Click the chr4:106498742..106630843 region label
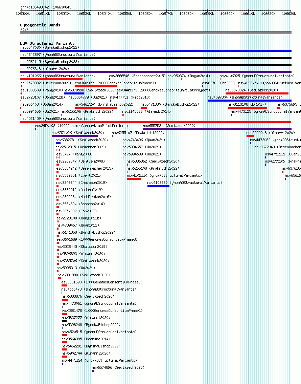Image resolution: width=301 pixels, height=384 pixels. [x=46, y=7]
